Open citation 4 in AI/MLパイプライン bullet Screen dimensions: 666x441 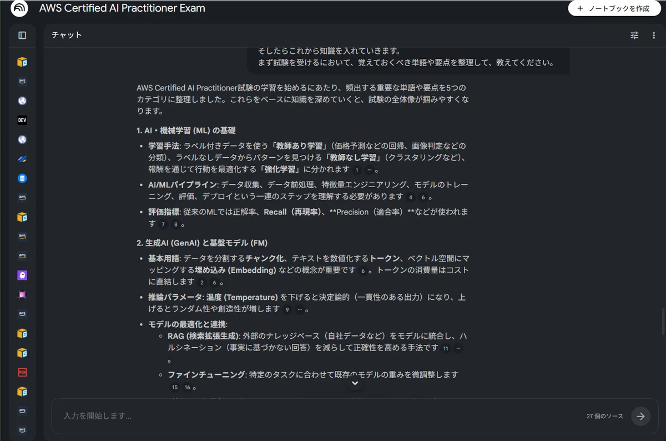click(411, 197)
